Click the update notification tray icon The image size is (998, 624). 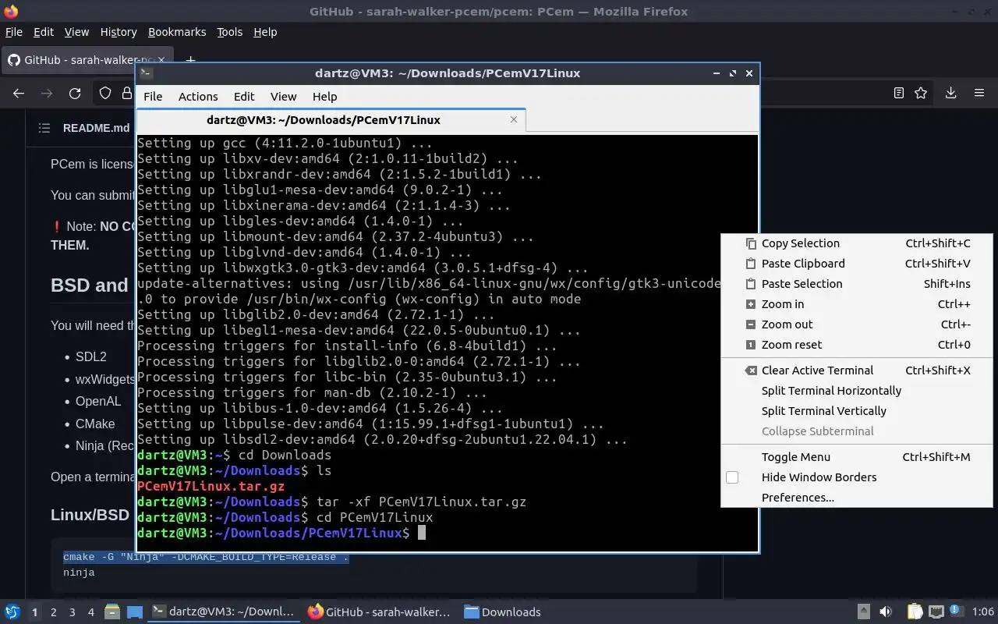coord(956,611)
